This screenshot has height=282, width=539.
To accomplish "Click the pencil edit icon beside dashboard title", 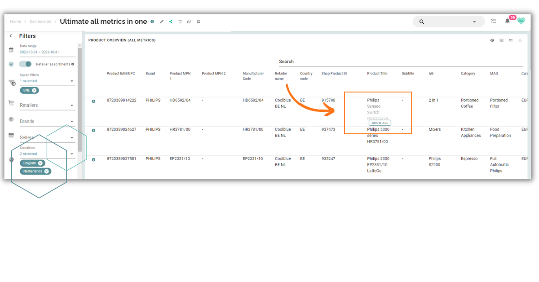I will coord(162,22).
